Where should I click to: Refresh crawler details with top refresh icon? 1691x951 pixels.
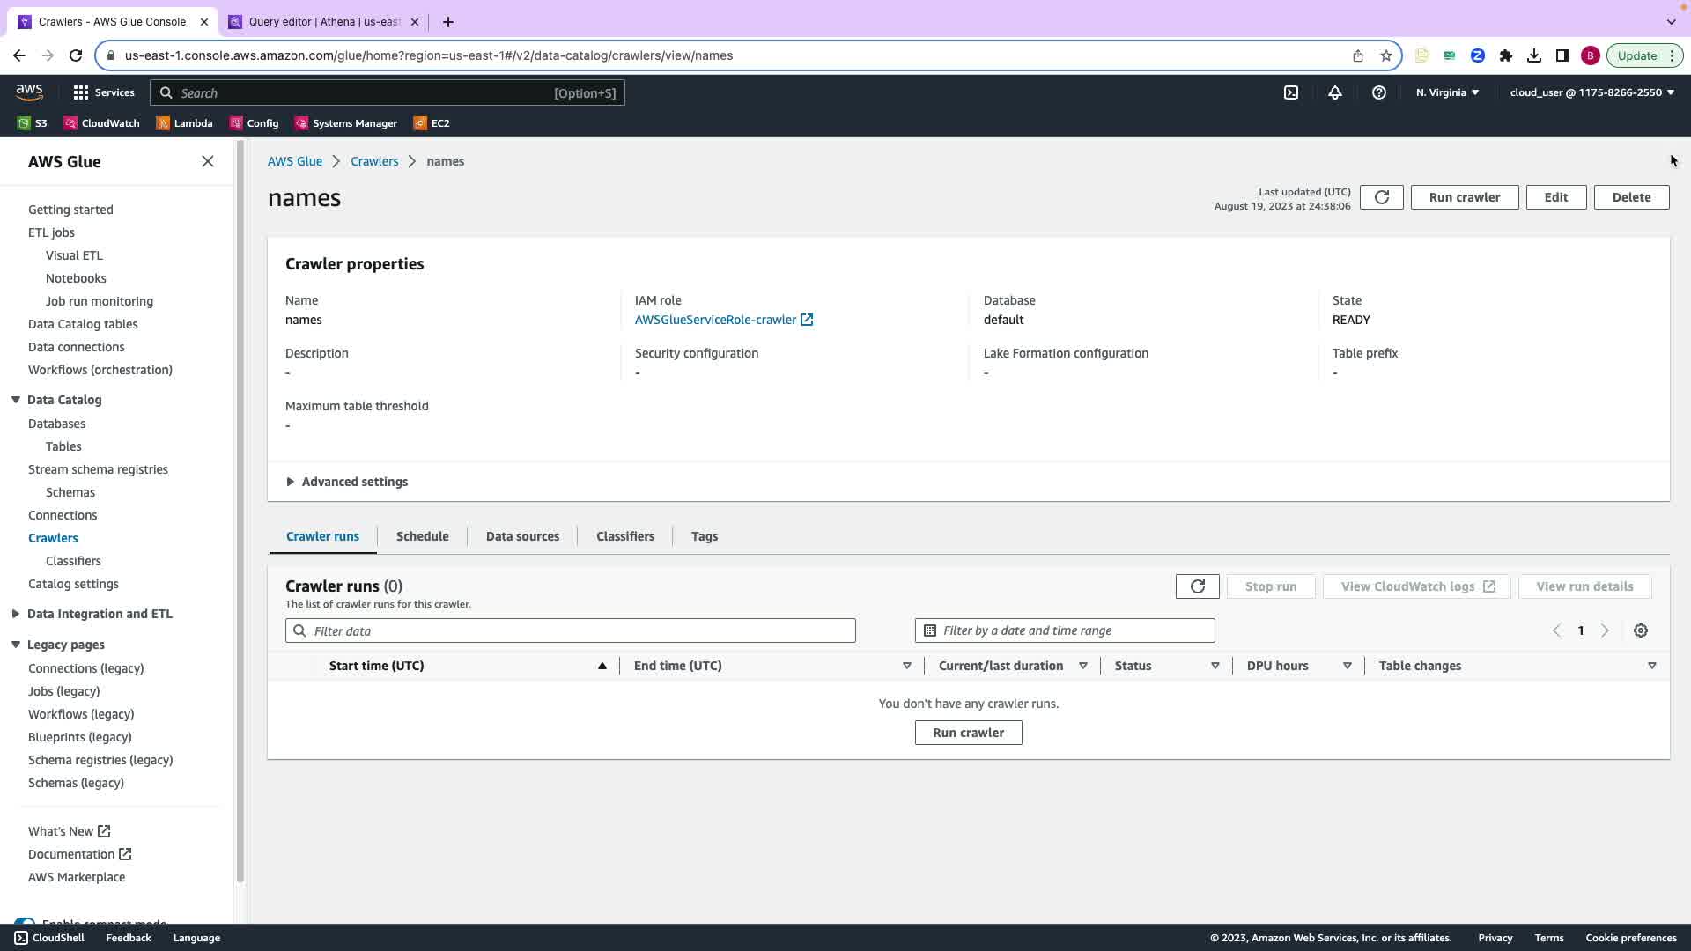pyautogui.click(x=1381, y=197)
